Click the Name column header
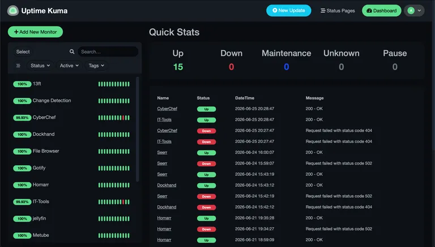 (163, 98)
